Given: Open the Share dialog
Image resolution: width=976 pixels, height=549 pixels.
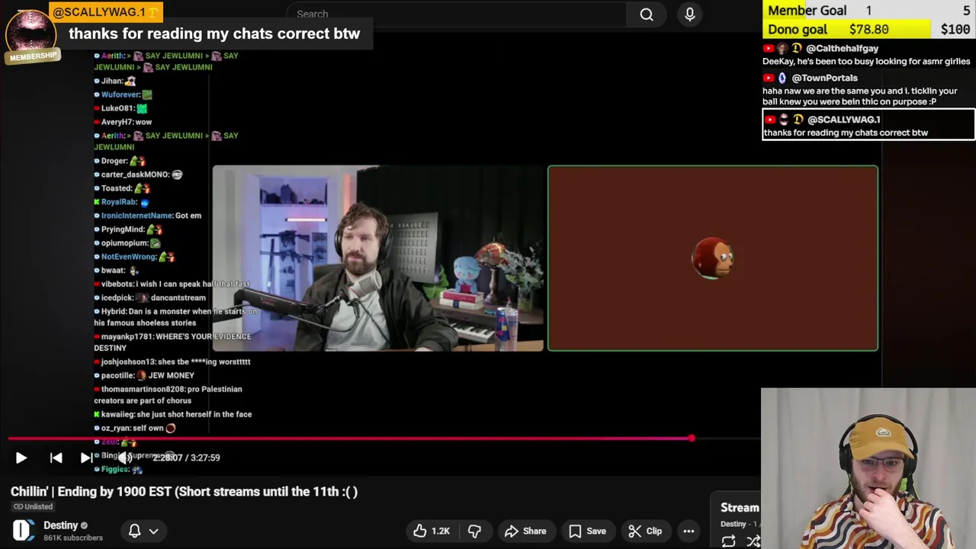Looking at the screenshot, I should click(x=525, y=531).
